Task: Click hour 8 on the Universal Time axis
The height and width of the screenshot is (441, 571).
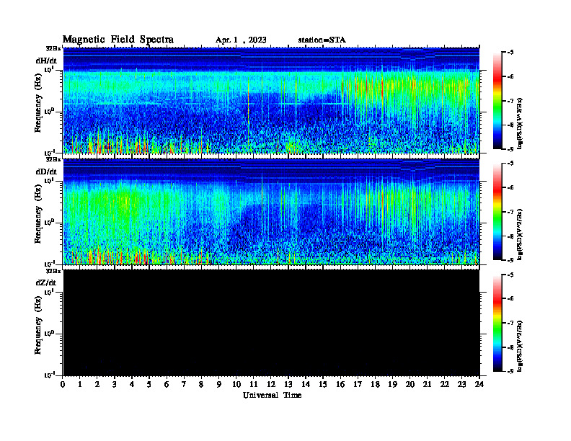Action: coord(201,384)
